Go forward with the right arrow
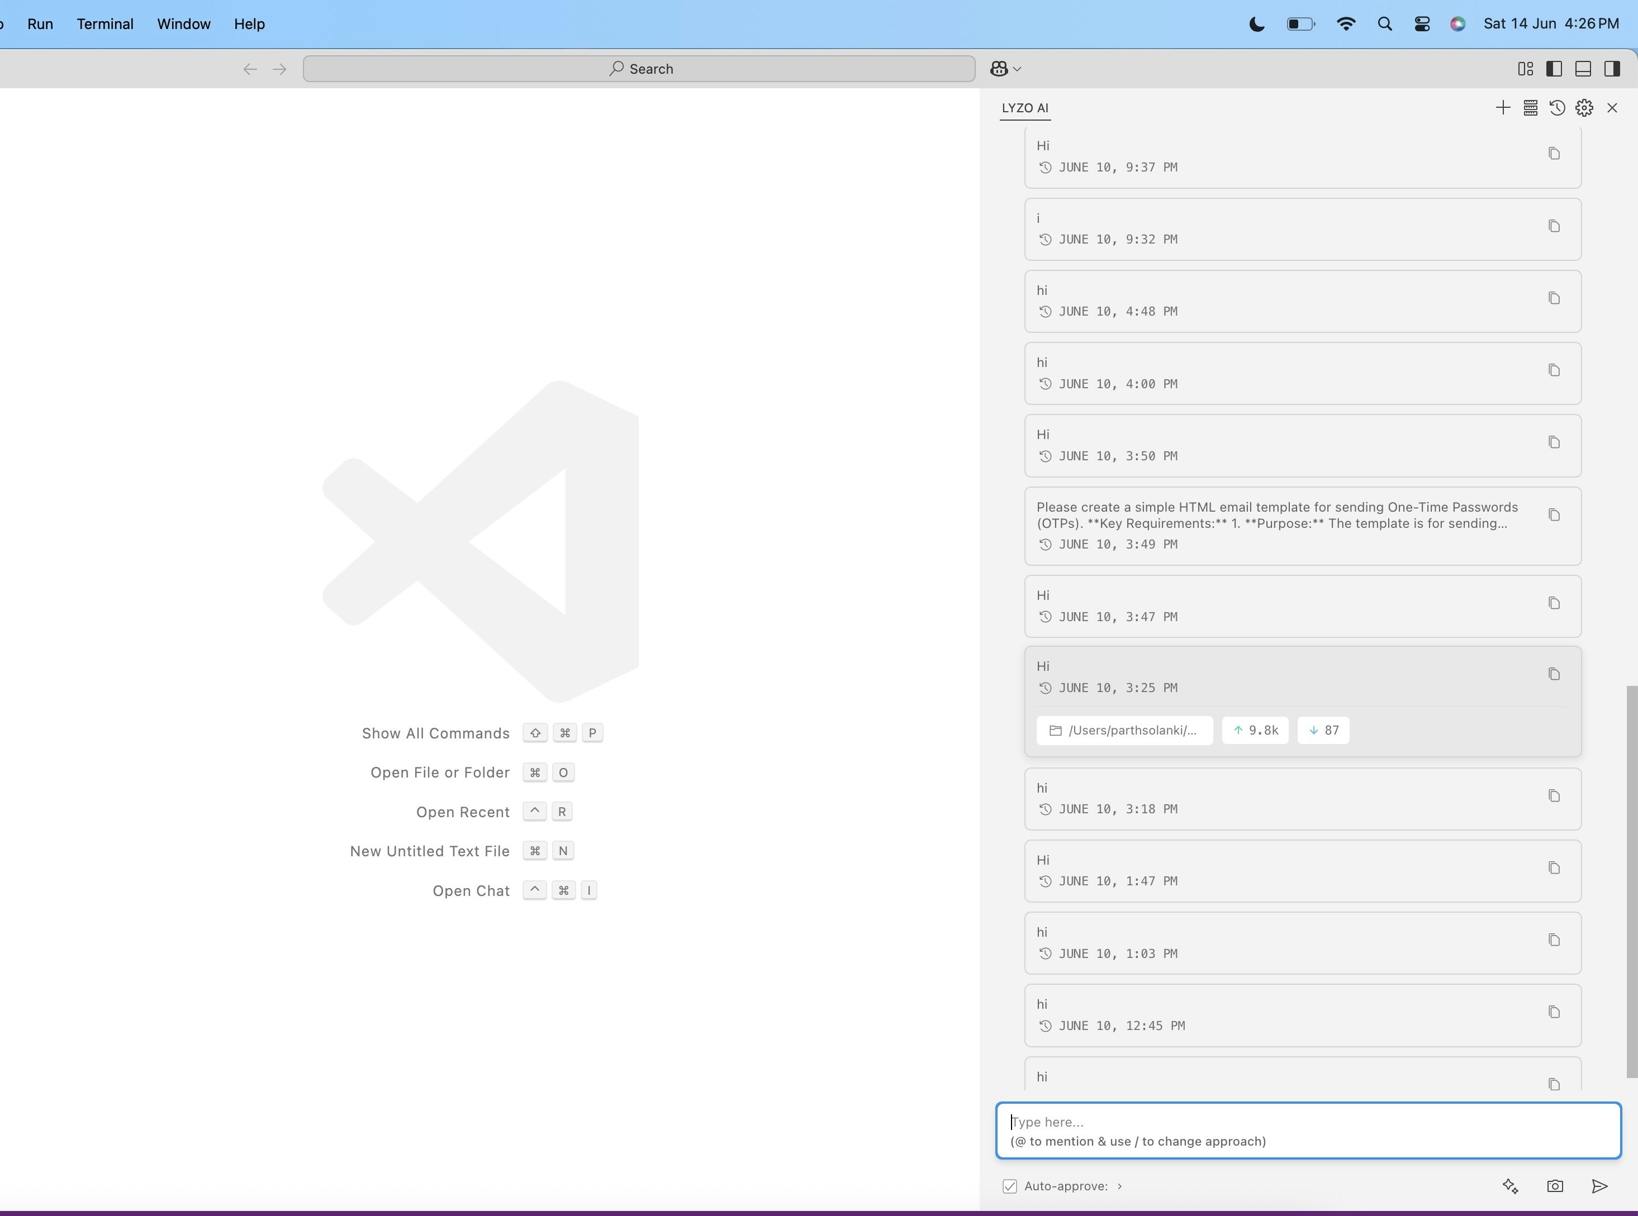This screenshot has width=1638, height=1216. 279,69
